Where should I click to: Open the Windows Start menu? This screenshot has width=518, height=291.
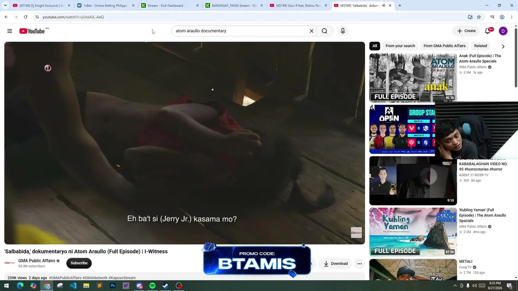click(6, 286)
